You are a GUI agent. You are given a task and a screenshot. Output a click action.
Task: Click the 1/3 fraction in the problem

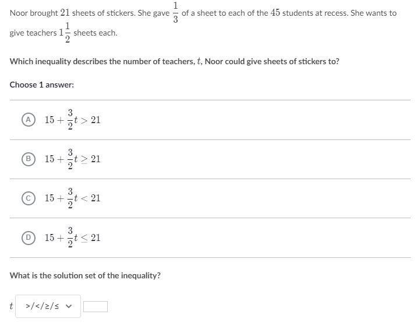[x=175, y=13]
